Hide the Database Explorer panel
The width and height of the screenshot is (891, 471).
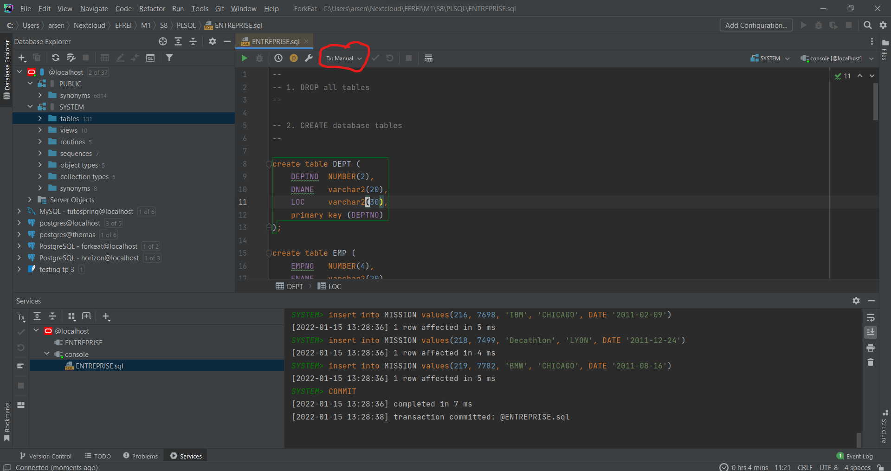point(227,41)
